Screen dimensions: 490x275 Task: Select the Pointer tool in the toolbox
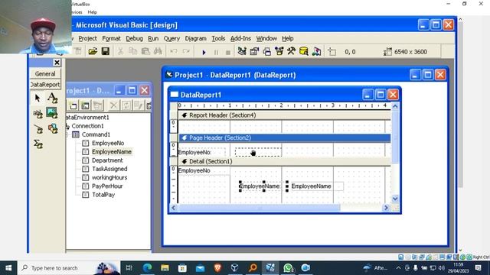coord(38,99)
